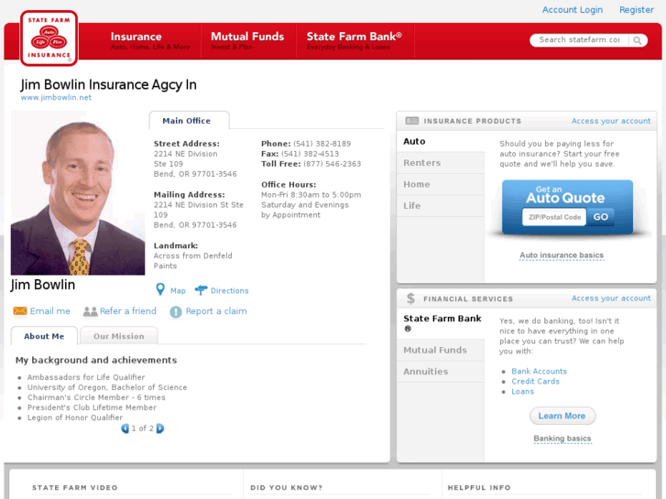Image resolution: width=666 pixels, height=499 pixels.
Task: Click the Email me link
Action: tap(50, 311)
